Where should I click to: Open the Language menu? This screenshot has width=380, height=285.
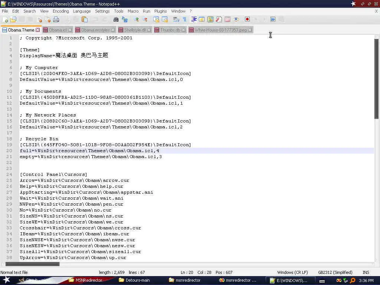click(x=82, y=11)
